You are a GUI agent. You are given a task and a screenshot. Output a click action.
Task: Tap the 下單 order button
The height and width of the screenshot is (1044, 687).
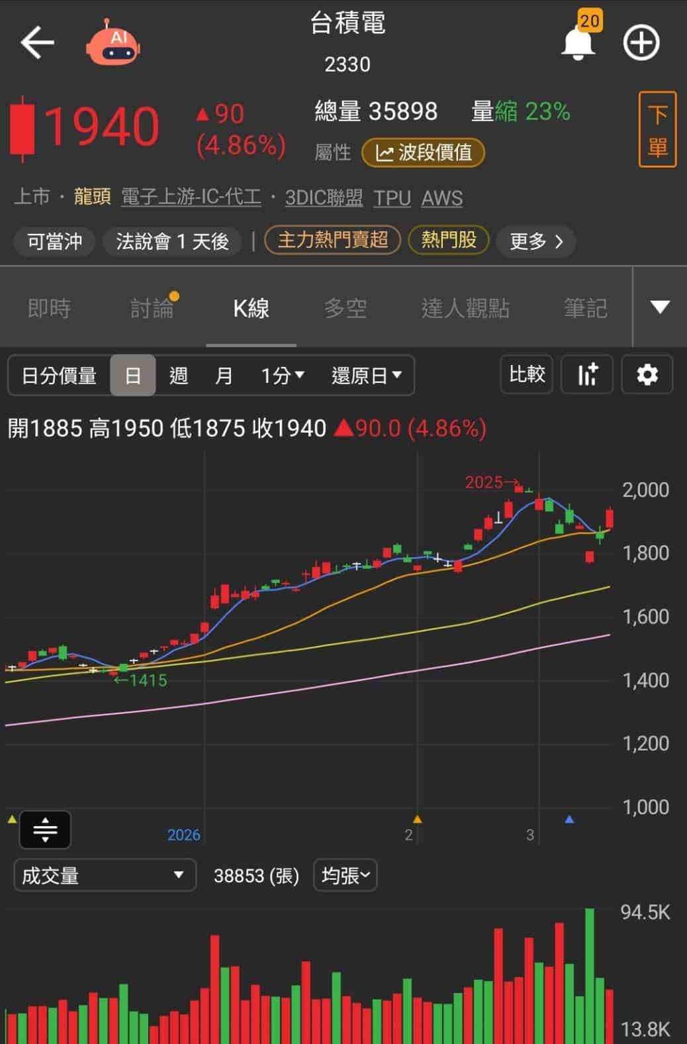(x=657, y=130)
